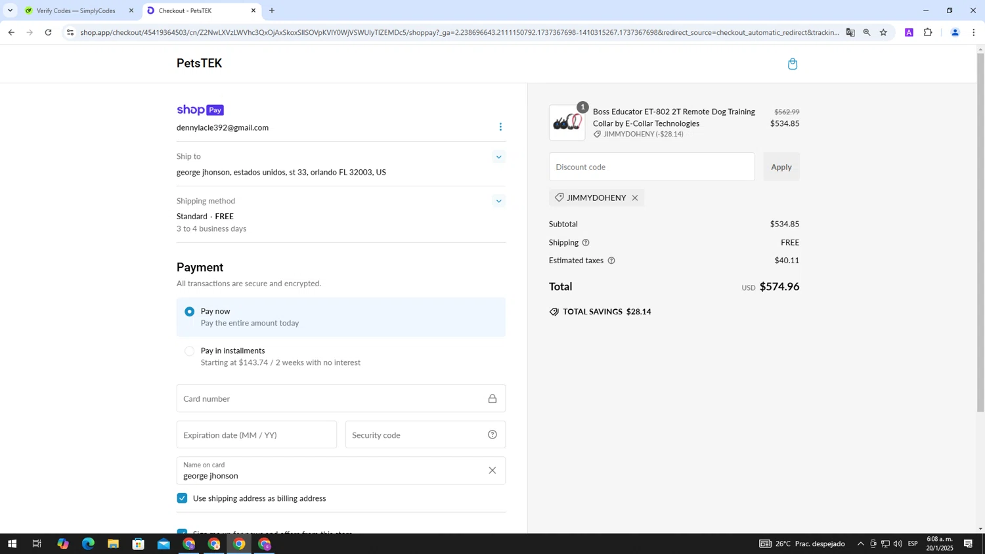Click the zoom magnifier icon in address bar
Viewport: 985px width, 554px height.
867,32
